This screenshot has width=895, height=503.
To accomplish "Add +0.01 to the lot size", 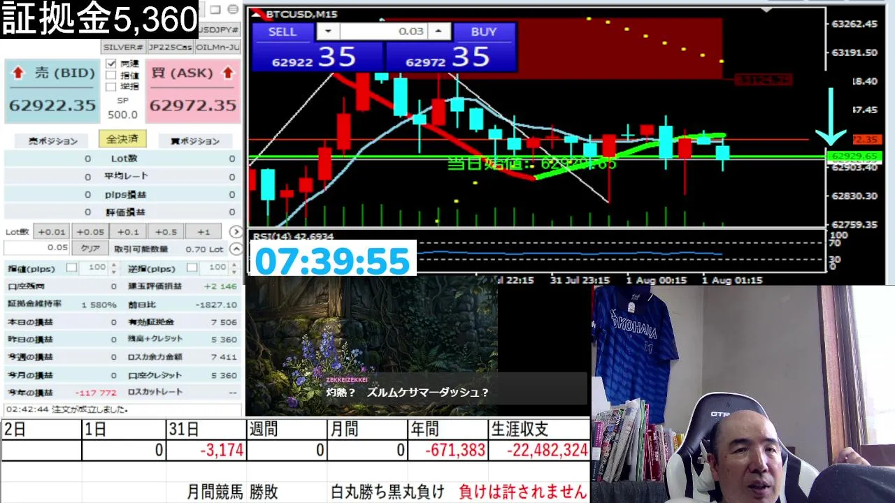I will pos(52,232).
